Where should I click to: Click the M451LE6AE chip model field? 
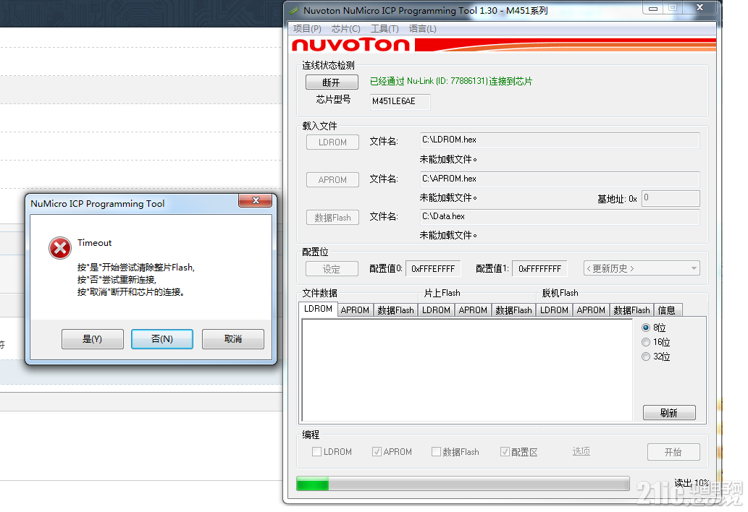pyautogui.click(x=400, y=101)
